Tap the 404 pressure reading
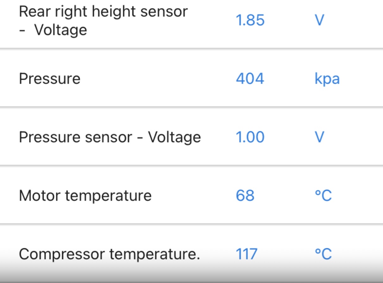The width and height of the screenshot is (383, 283). point(250,78)
